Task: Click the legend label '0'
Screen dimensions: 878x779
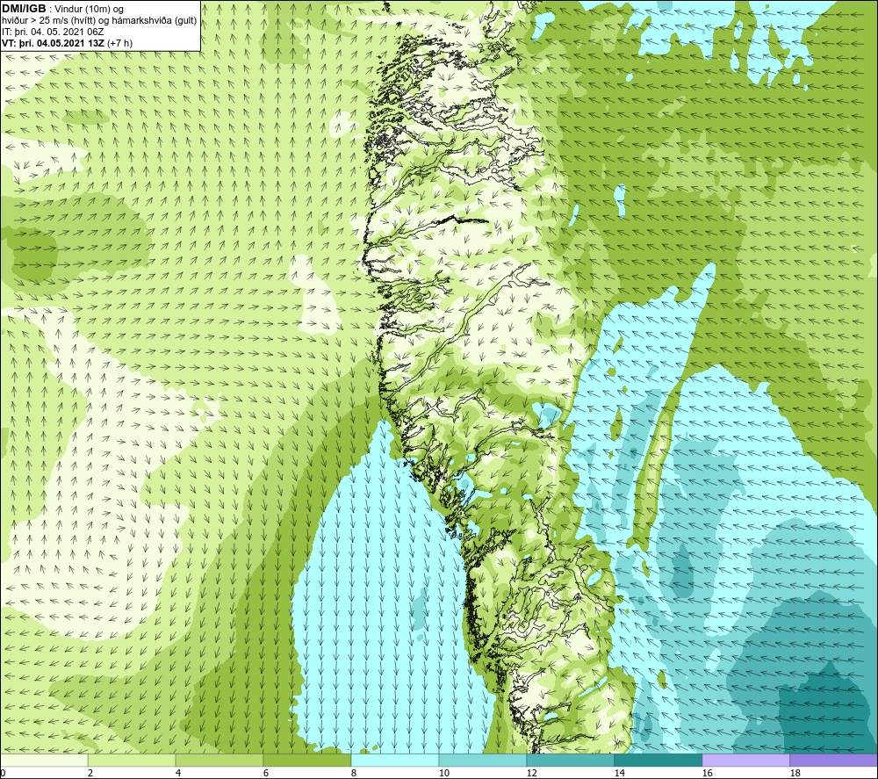Action: 3,774
